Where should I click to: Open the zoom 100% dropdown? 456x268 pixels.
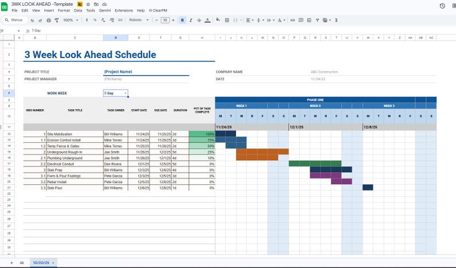(71, 20)
